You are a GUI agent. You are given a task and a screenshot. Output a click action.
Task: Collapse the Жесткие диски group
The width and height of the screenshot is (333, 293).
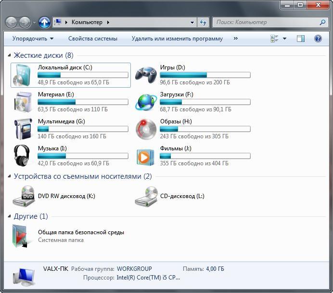(x=9, y=55)
